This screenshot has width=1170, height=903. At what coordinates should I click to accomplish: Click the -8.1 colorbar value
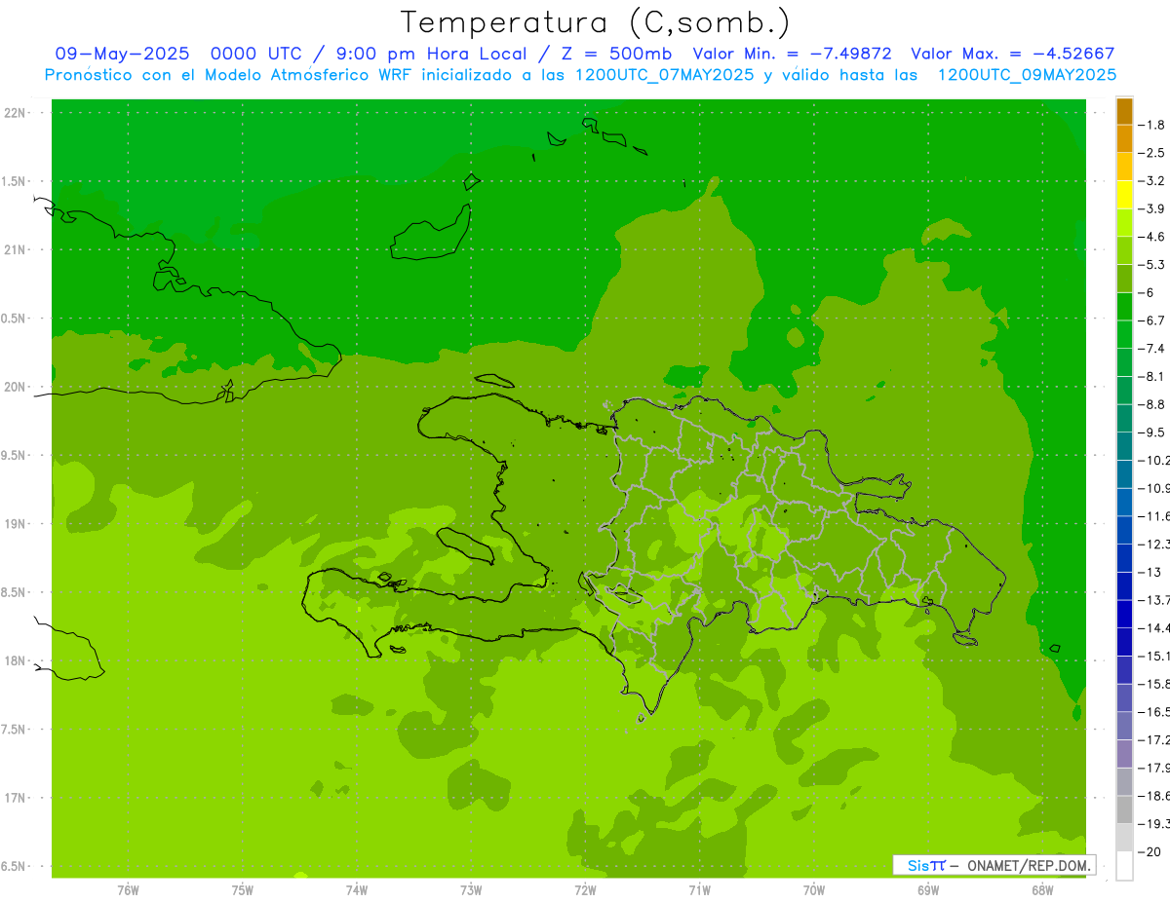click(x=1152, y=377)
